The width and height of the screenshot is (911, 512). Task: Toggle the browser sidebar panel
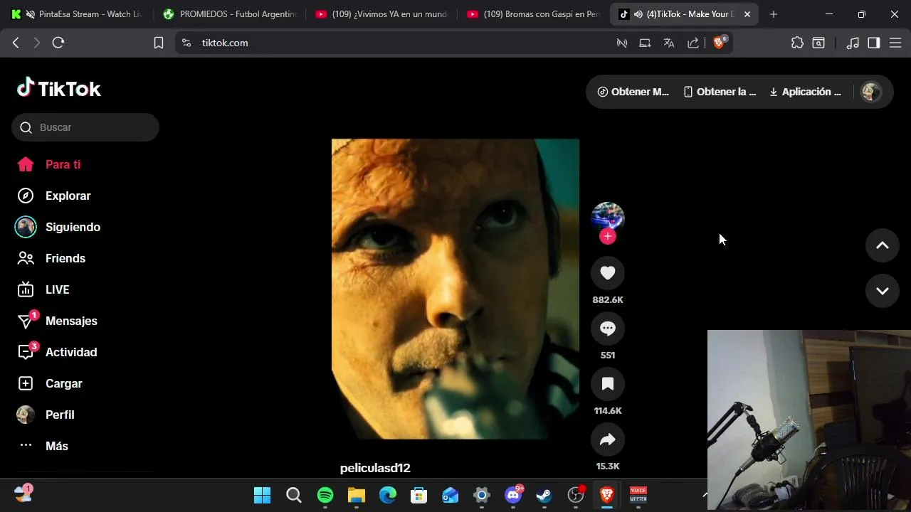(x=874, y=43)
